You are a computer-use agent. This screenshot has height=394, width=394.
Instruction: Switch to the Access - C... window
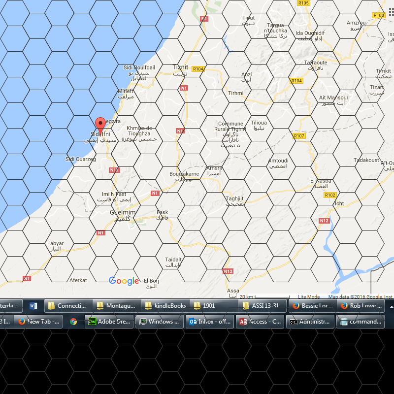point(260,322)
